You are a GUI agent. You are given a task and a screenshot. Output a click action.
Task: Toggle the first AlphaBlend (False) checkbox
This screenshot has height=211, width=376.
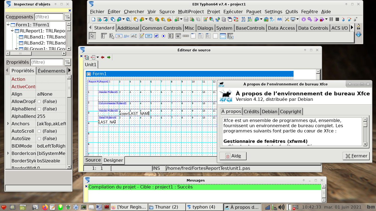pos(39,109)
